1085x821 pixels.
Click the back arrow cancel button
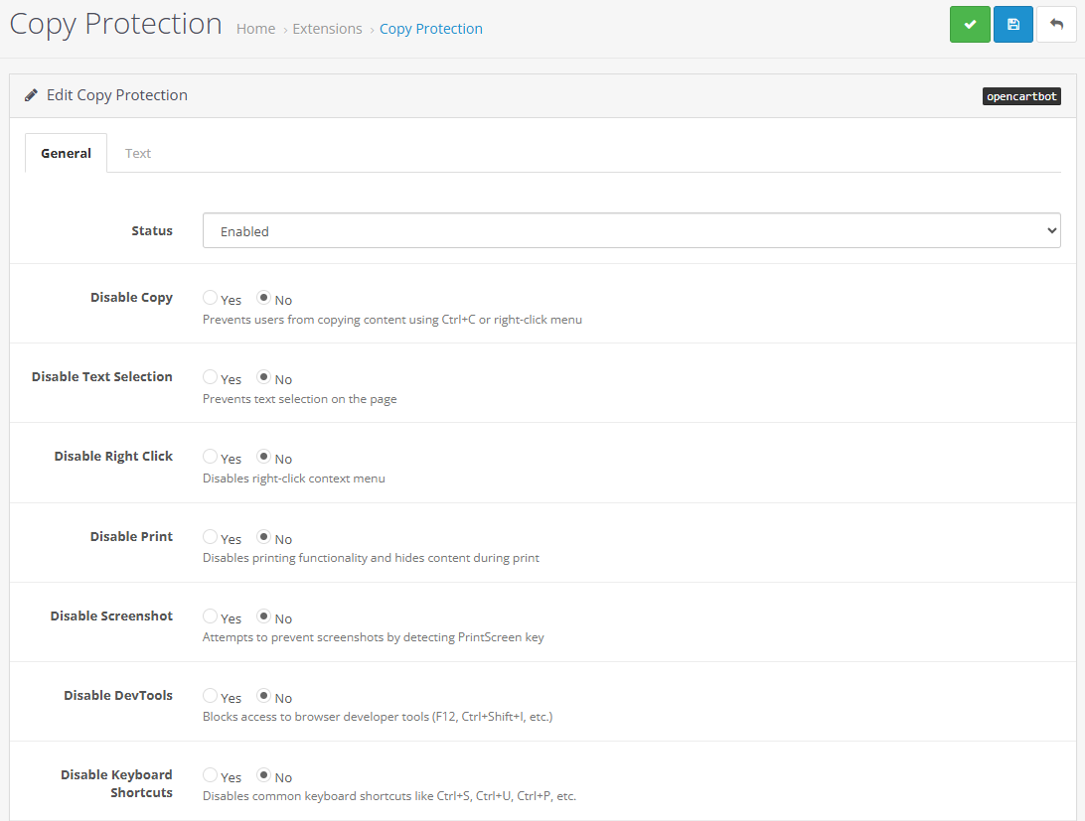coord(1056,25)
